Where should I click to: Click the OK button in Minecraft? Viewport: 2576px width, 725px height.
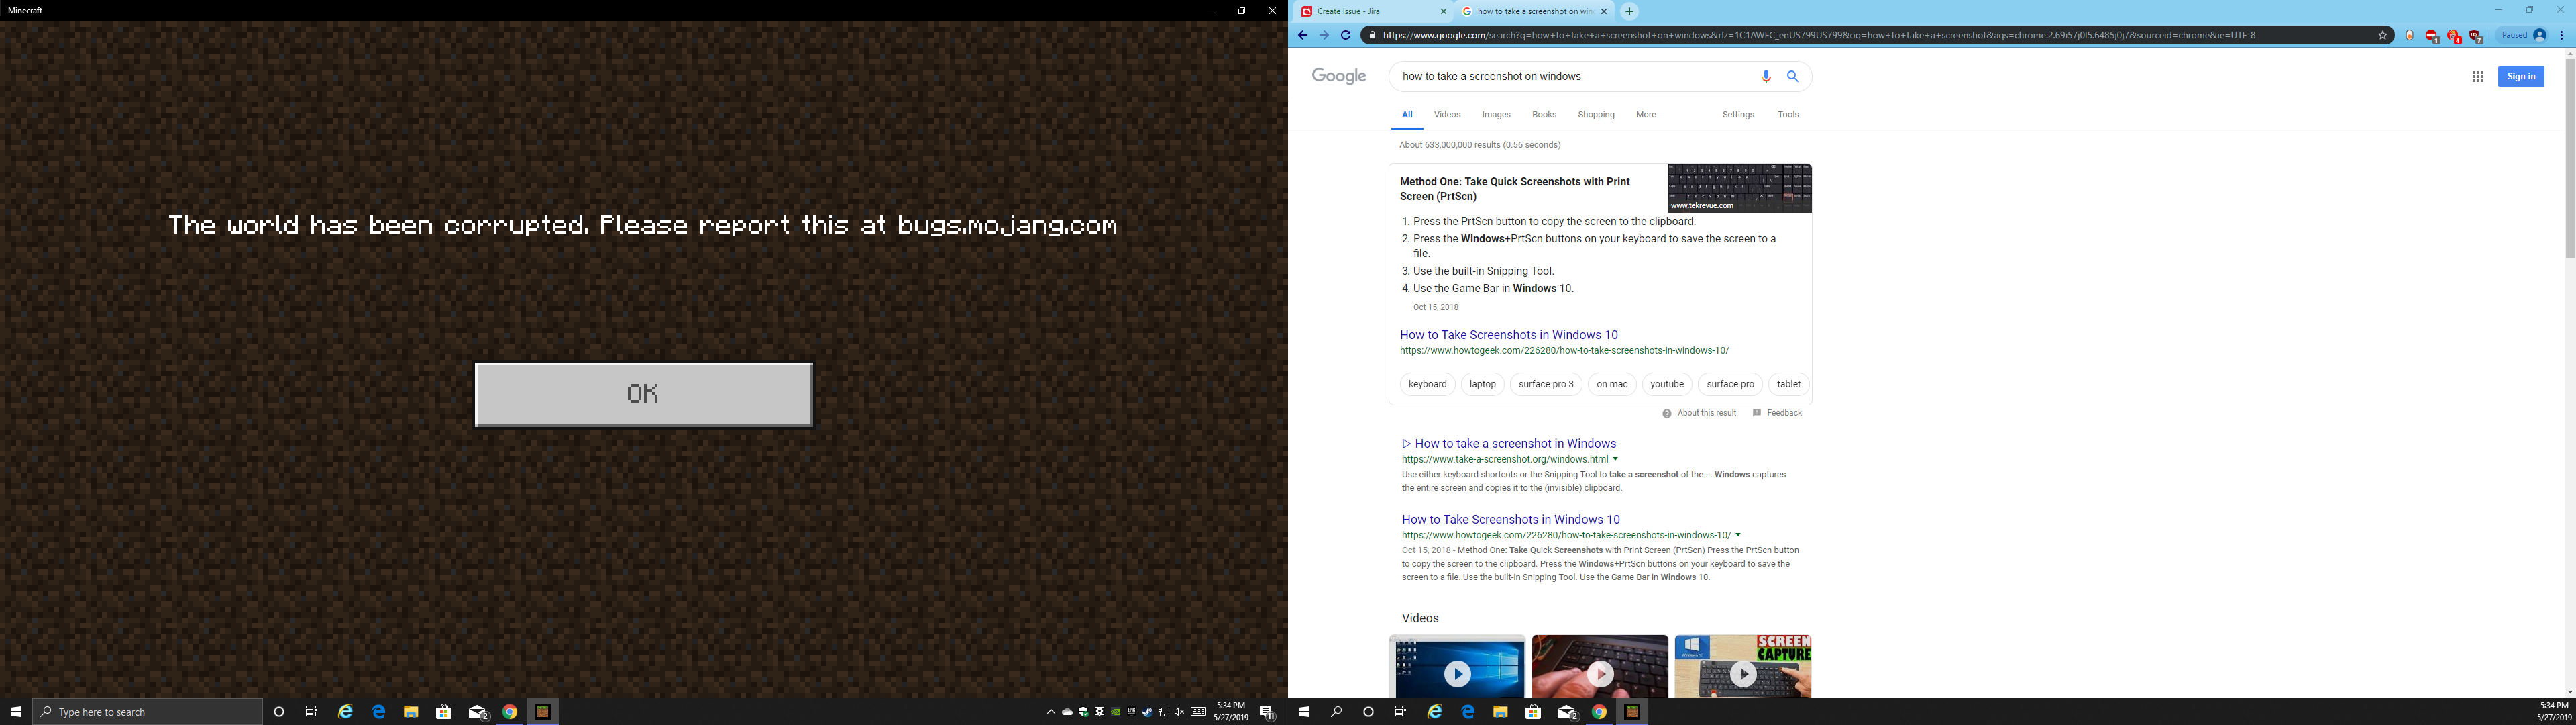(x=643, y=393)
